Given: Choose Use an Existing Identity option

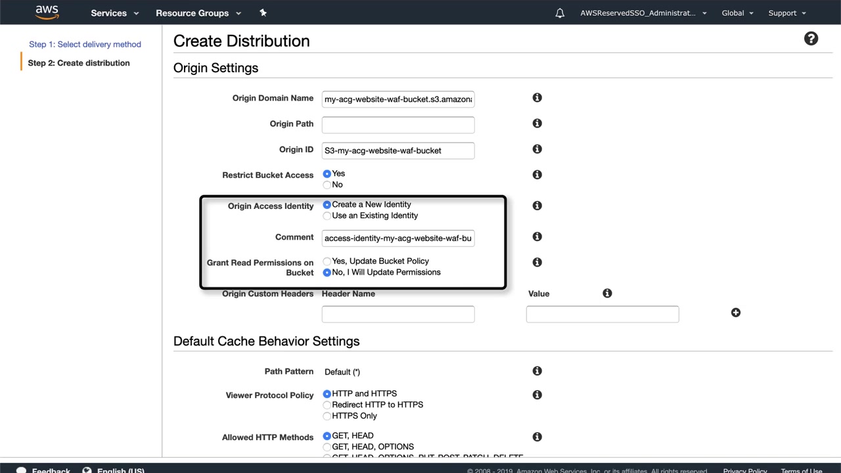Looking at the screenshot, I should tap(327, 216).
